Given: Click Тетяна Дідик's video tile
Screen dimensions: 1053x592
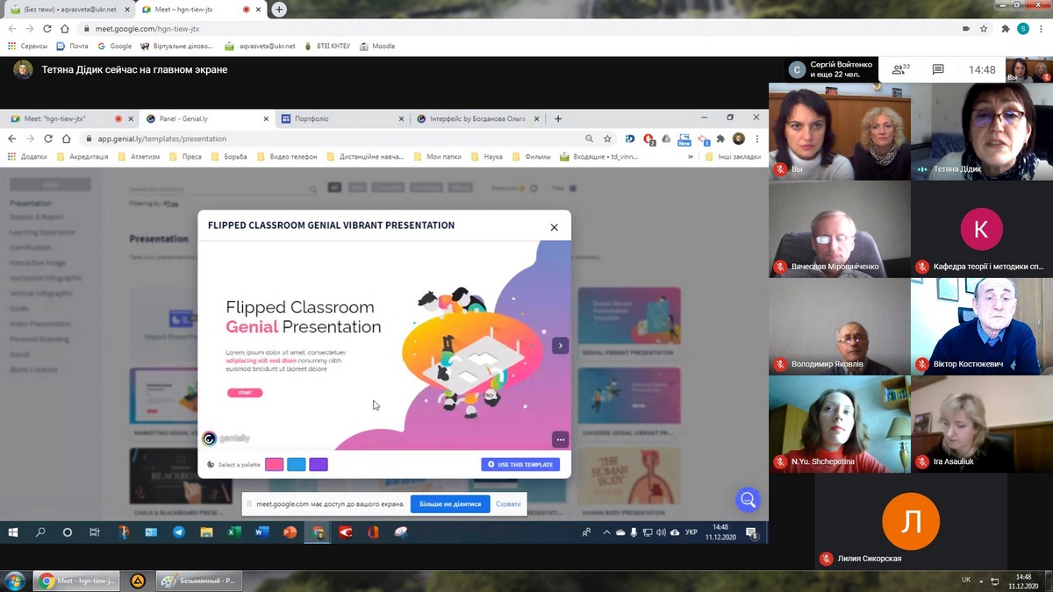Looking at the screenshot, I should click(x=981, y=132).
